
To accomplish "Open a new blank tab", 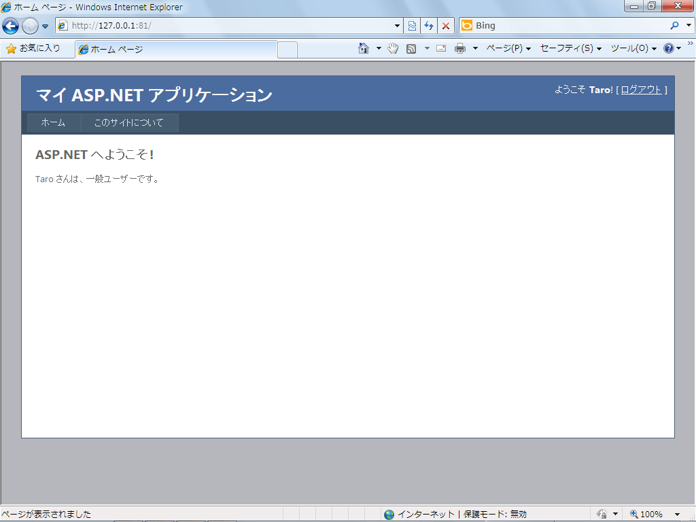I will 288,50.
